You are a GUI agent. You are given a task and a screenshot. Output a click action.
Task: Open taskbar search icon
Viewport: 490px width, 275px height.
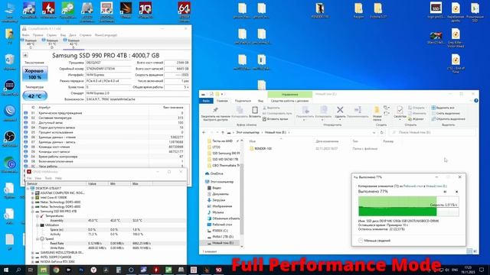(18, 270)
